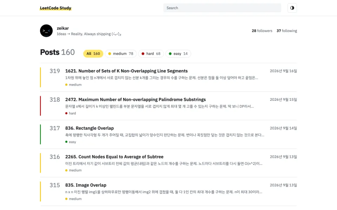Click the medium tag under post 835
This screenshot has height=210, width=337.
coord(73,199)
